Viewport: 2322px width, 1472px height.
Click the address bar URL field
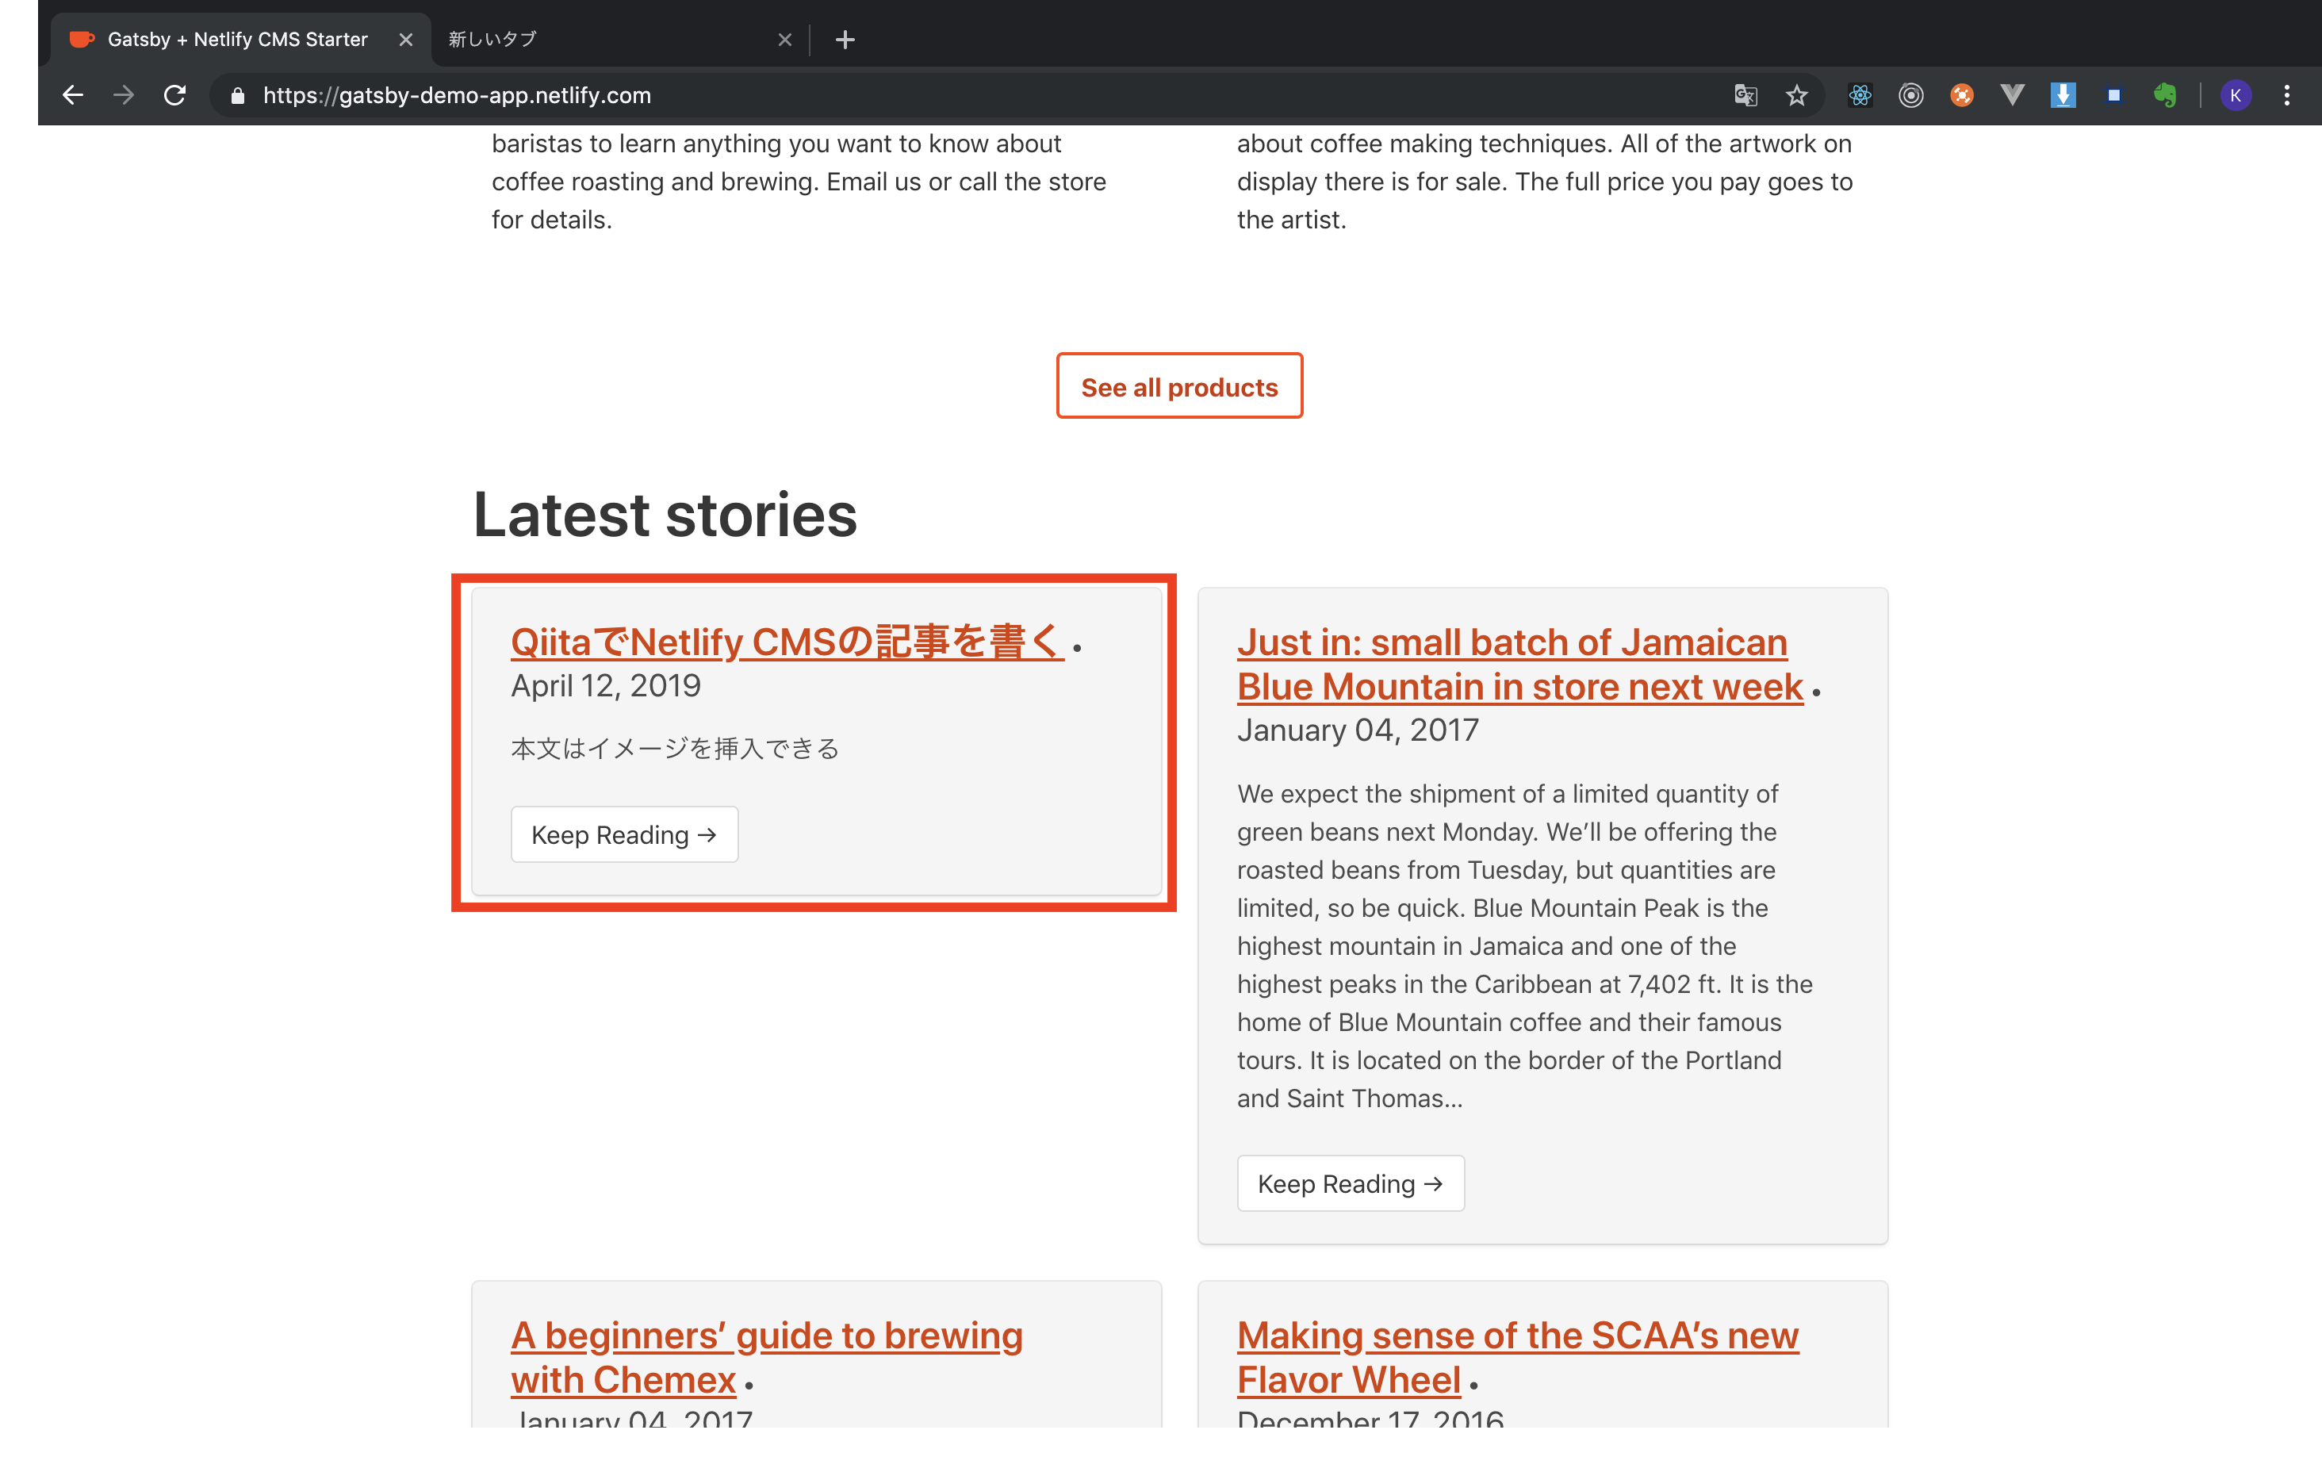pyautogui.click(x=868, y=95)
